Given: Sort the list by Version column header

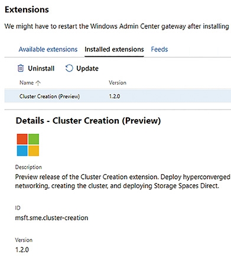Looking at the screenshot, I should pyautogui.click(x=118, y=82).
